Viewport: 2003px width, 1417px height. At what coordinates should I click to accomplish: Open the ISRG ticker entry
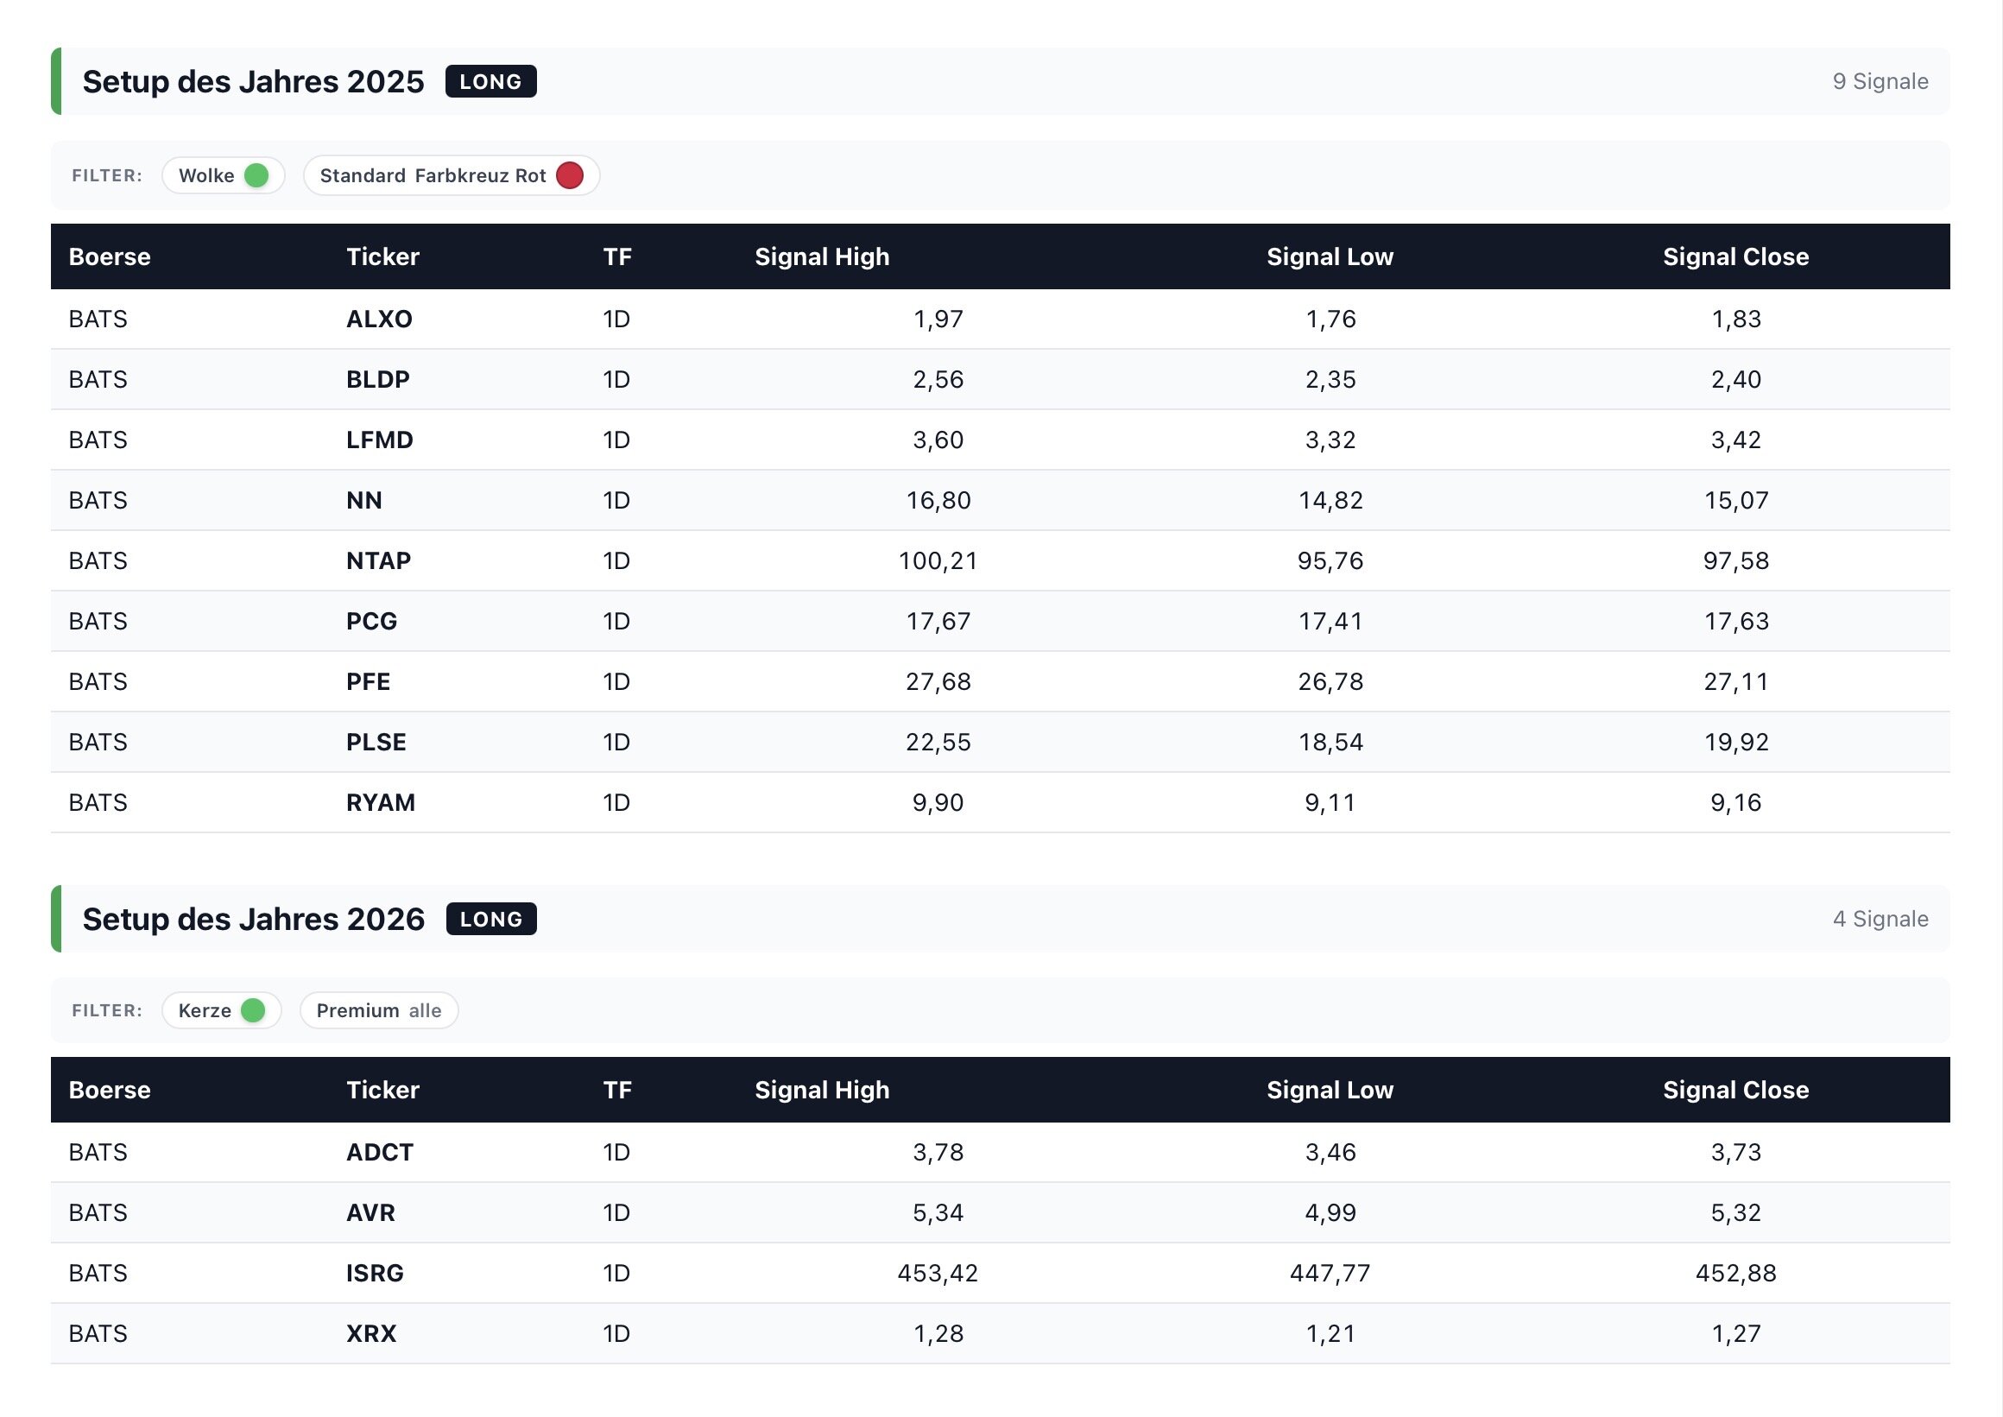tap(375, 1273)
